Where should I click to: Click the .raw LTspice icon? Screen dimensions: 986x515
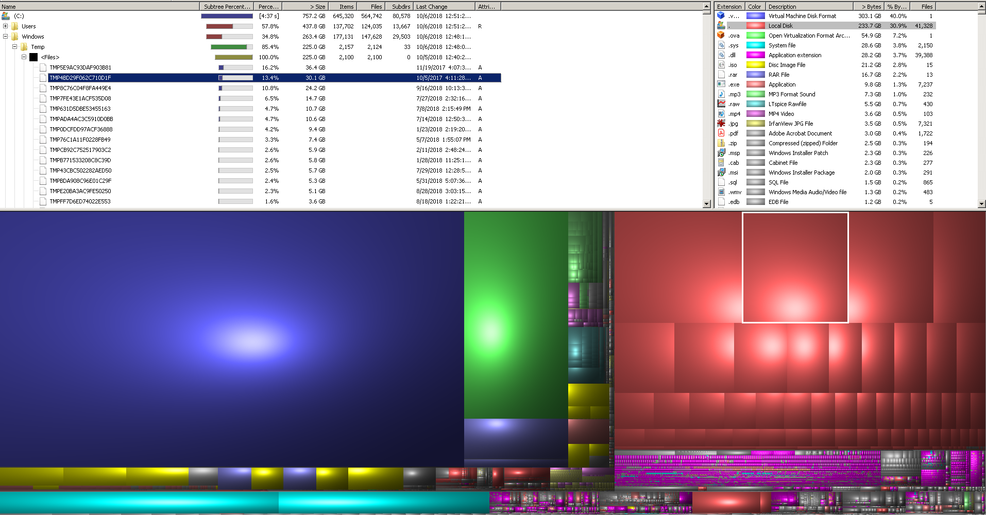(721, 104)
